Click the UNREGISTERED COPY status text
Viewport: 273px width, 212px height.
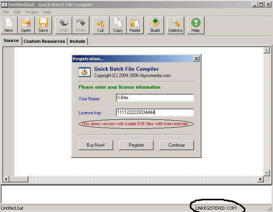point(216,208)
